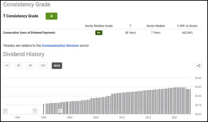
Task: Click the 1990 x-axis label
Action: coord(17,117)
